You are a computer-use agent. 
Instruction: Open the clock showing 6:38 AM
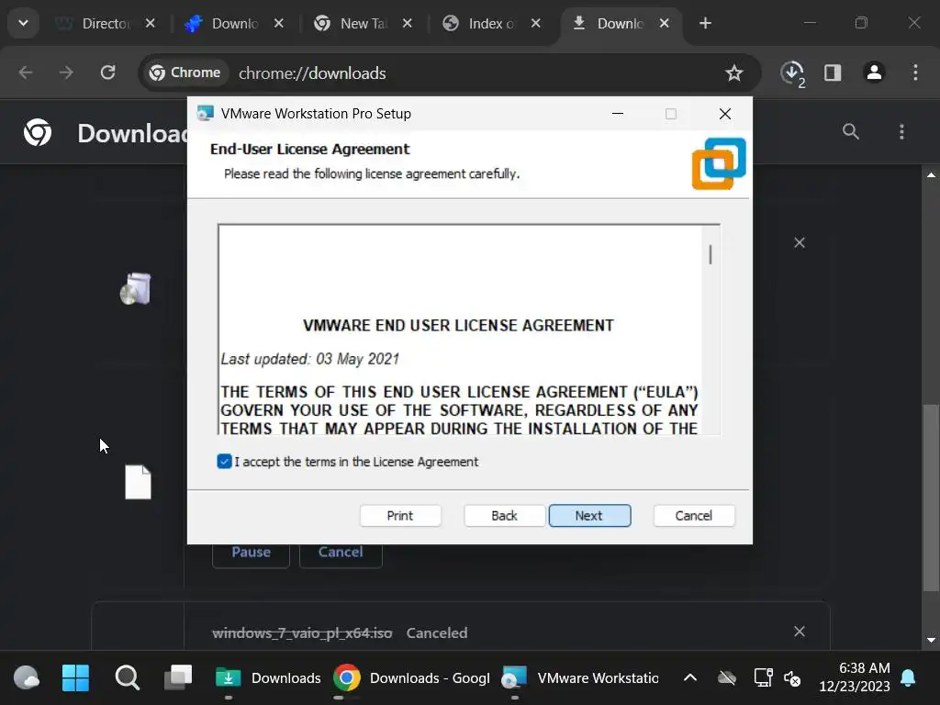(855, 677)
